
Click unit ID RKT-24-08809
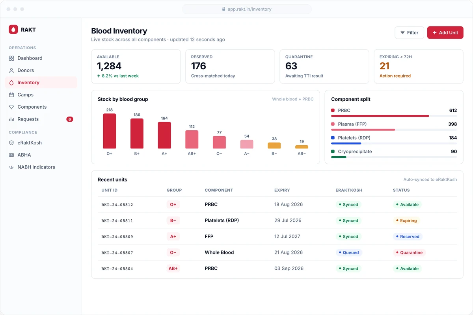pyautogui.click(x=117, y=237)
